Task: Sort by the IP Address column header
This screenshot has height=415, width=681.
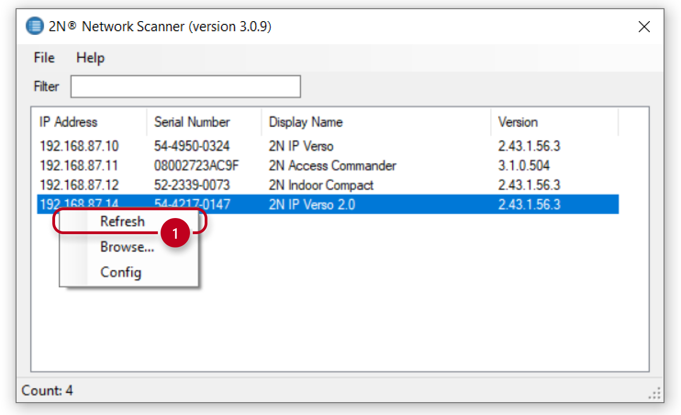Action: 89,122
